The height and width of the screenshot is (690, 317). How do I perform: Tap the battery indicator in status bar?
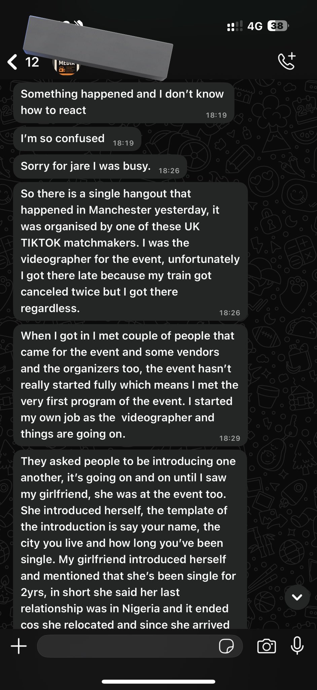pos(278,26)
